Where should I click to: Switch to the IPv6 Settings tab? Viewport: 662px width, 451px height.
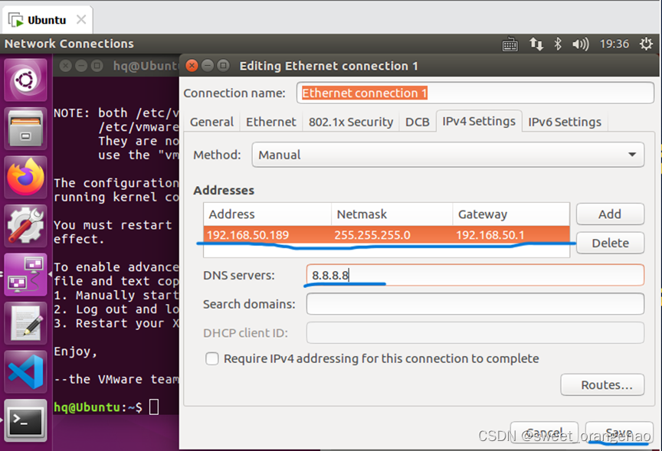(565, 121)
